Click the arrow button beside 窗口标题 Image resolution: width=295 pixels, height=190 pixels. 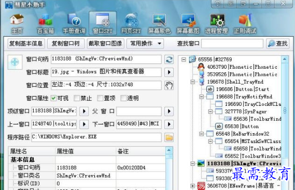pos(169,72)
